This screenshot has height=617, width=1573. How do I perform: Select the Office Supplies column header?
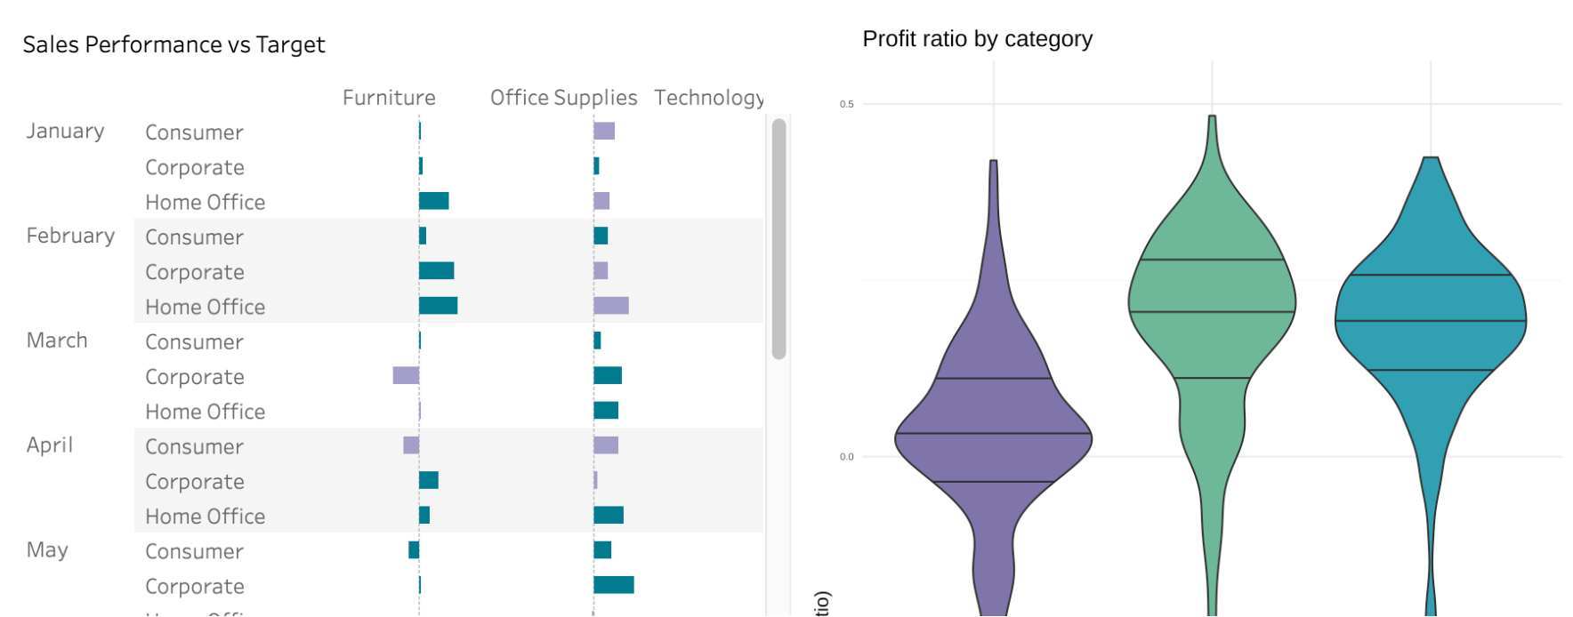pyautogui.click(x=563, y=98)
